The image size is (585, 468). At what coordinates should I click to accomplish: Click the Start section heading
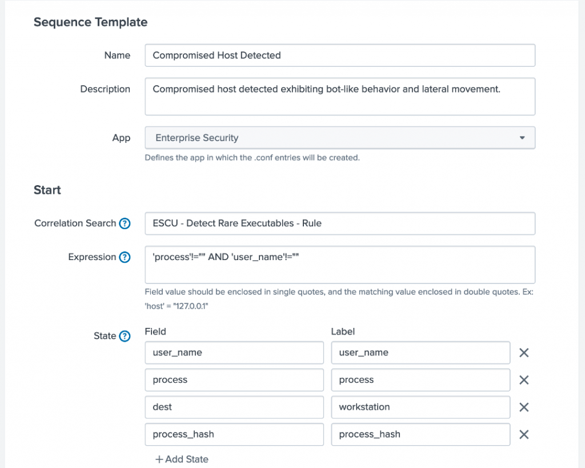[x=47, y=190]
